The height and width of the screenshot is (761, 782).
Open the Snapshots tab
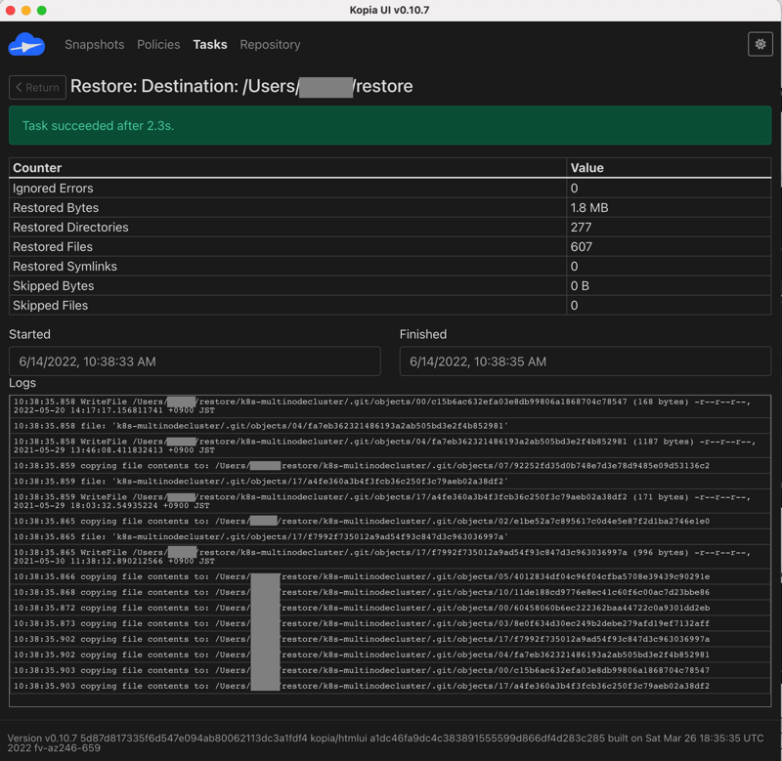(x=94, y=44)
